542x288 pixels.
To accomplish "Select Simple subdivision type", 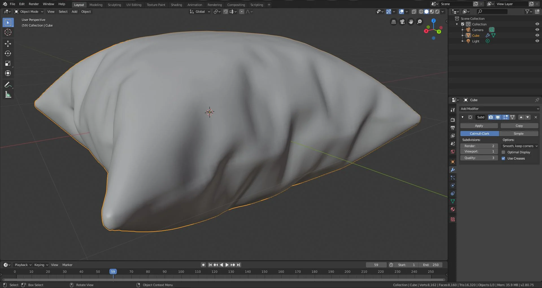I will click(519, 134).
